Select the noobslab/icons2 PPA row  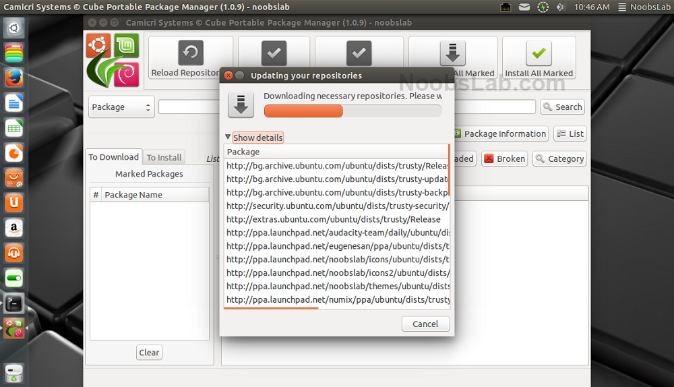click(337, 272)
